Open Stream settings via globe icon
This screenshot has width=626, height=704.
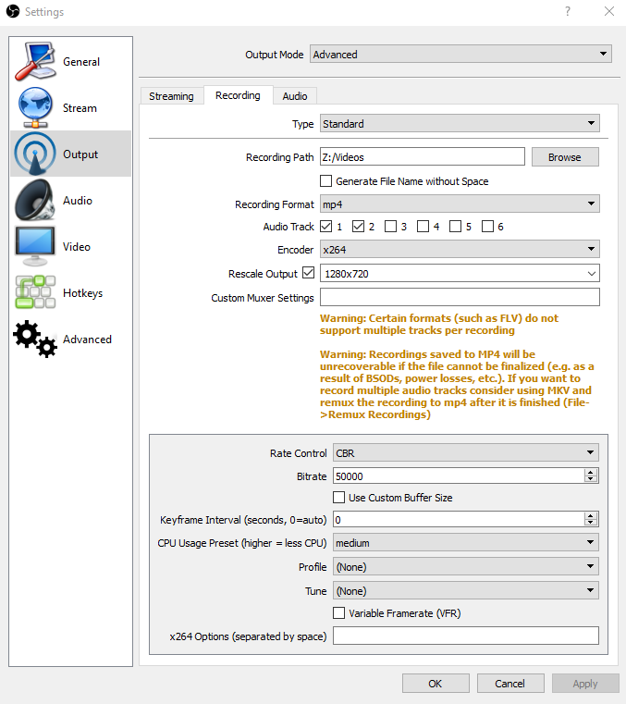tap(35, 107)
